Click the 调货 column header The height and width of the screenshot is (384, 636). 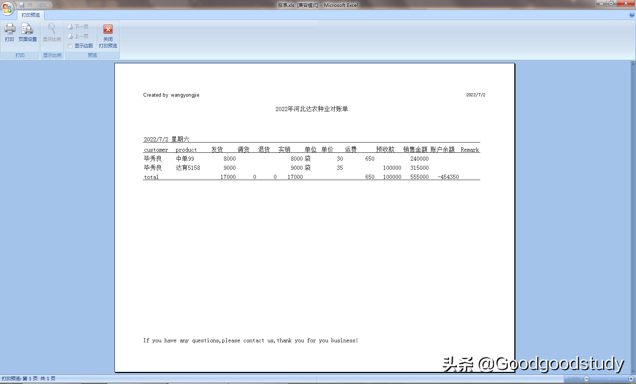(x=243, y=150)
